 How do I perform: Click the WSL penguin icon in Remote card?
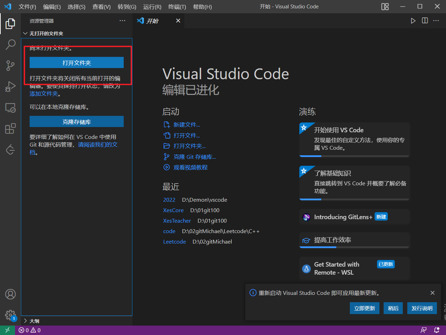306,269
